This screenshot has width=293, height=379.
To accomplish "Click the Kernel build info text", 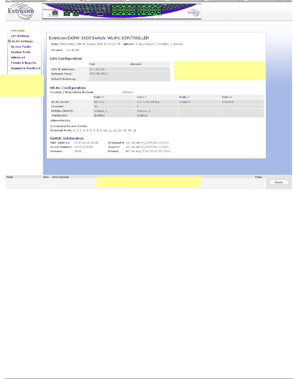I will [148, 151].
